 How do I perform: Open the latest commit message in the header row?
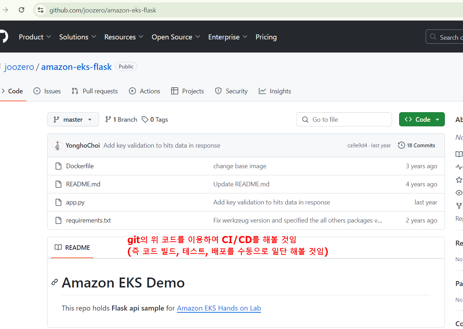pyautogui.click(x=162, y=146)
